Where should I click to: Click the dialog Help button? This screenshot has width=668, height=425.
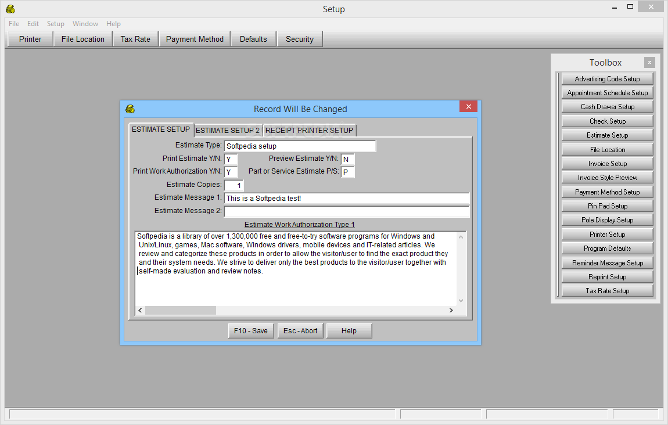349,331
